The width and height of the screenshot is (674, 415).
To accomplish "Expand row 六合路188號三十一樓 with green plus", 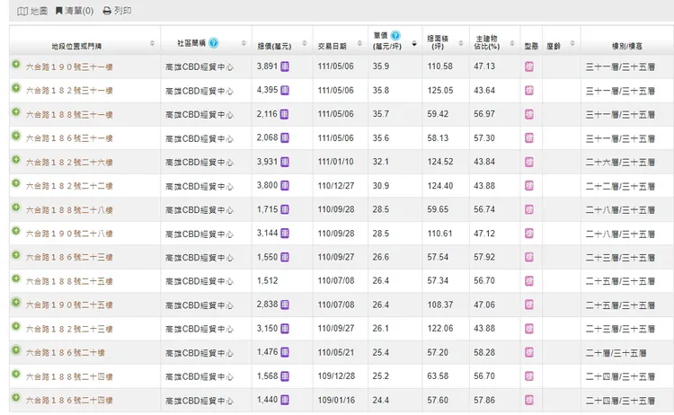I will (16, 112).
